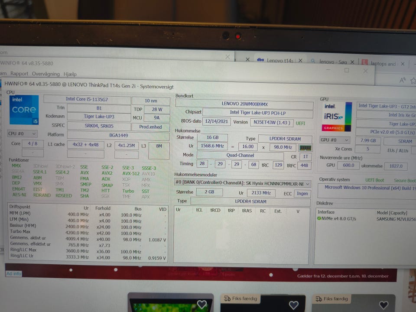
Task: Open the Hjælp menu in HWiNFO
Action: (x=70, y=74)
